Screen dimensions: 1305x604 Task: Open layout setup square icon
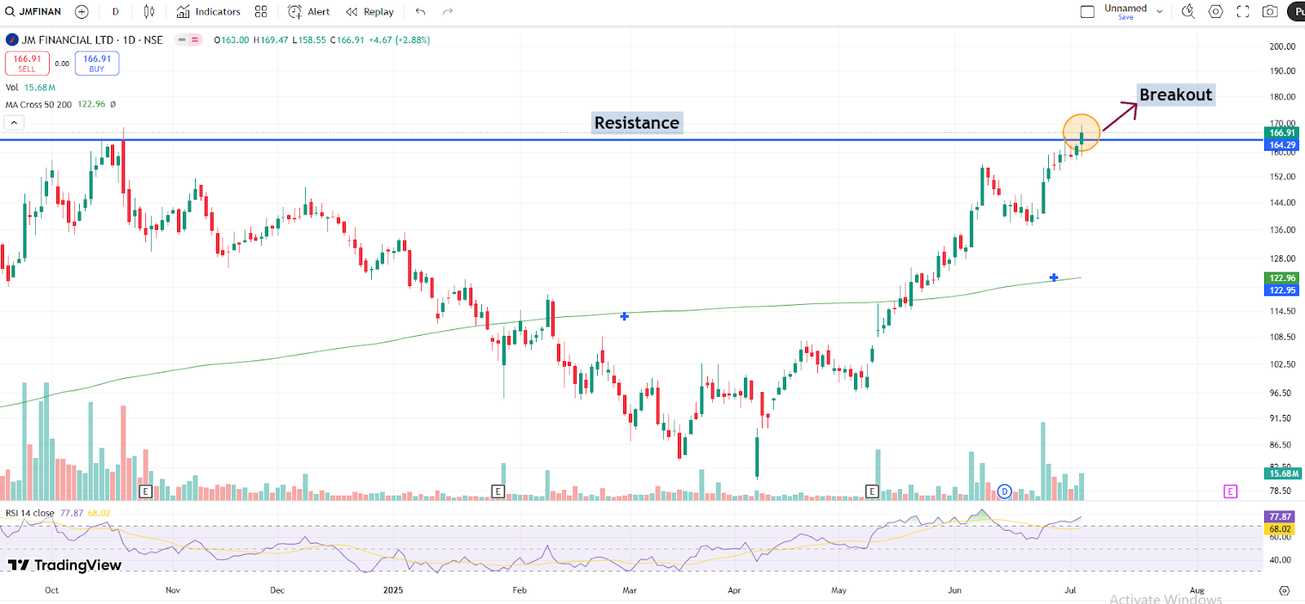click(x=1087, y=11)
